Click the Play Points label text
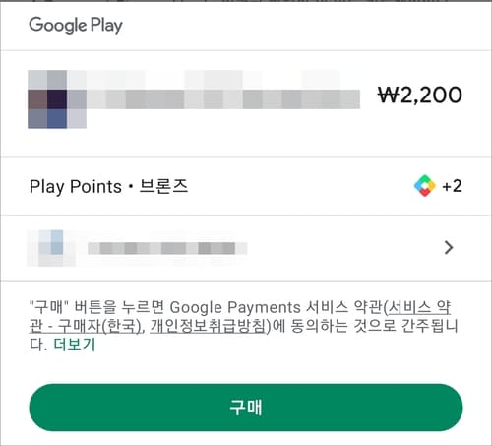492x446 pixels. pos(76,187)
